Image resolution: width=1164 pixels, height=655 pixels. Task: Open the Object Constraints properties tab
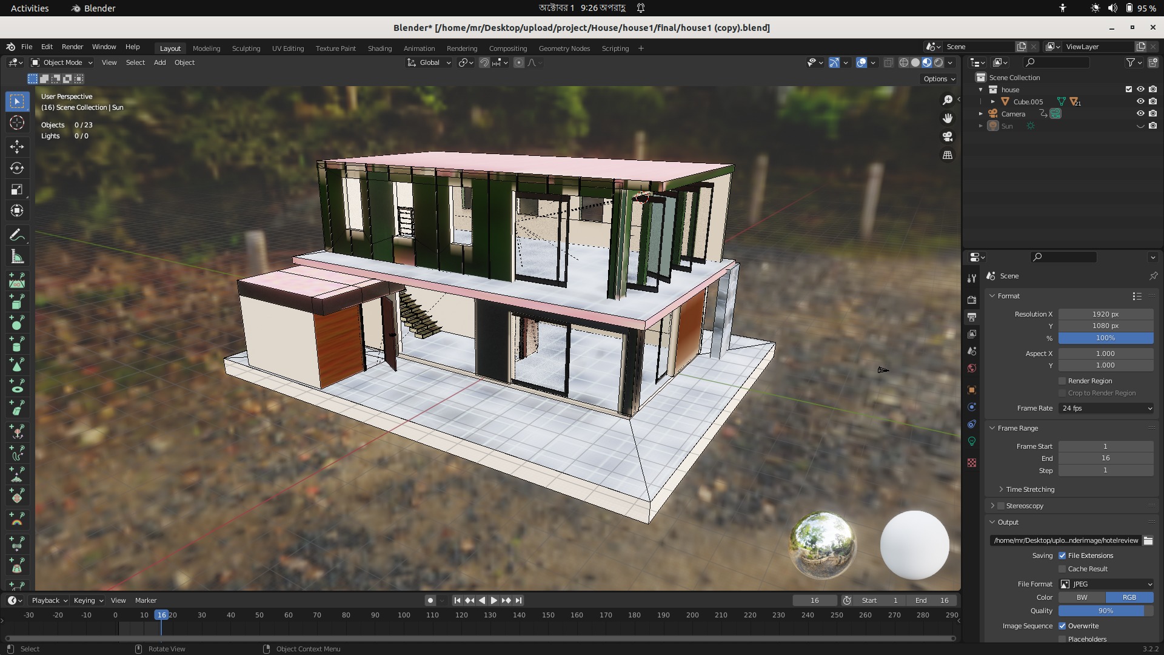coord(972,424)
